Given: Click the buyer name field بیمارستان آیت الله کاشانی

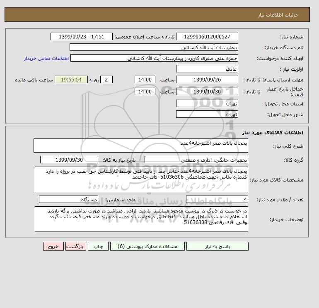Looking at the screenshot, I should point(154,48).
